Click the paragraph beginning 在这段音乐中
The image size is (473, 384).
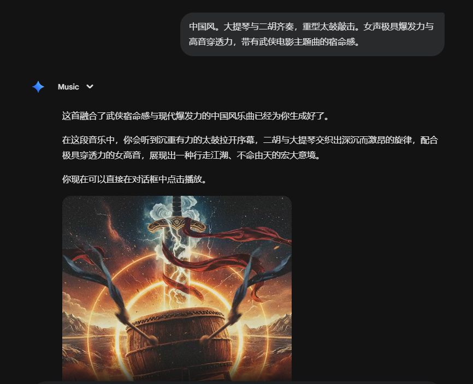pos(250,148)
